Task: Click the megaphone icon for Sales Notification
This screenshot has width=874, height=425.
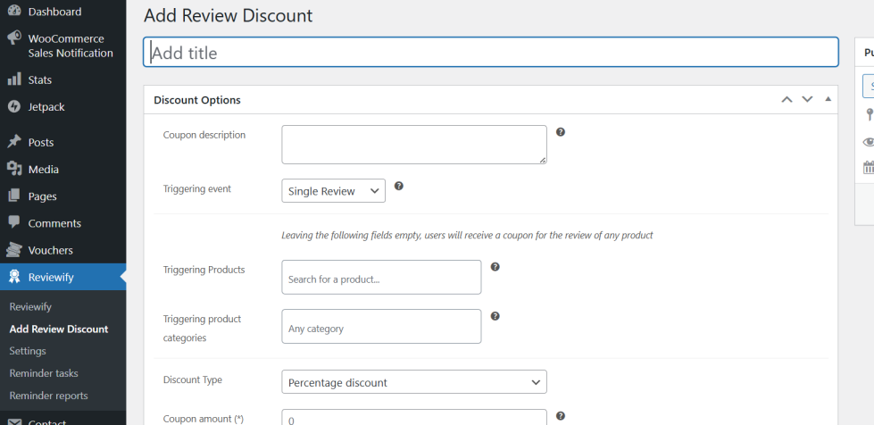Action: point(14,38)
